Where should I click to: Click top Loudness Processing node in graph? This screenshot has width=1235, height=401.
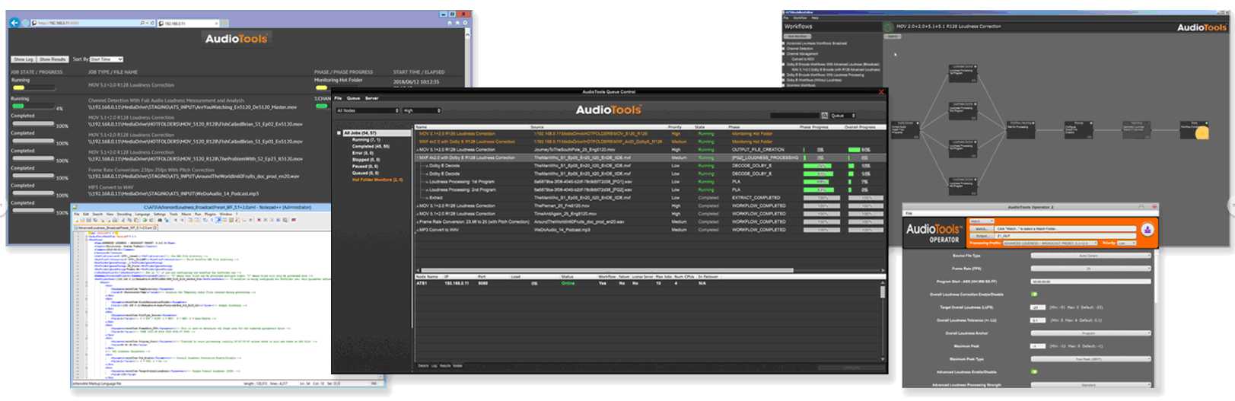(962, 73)
